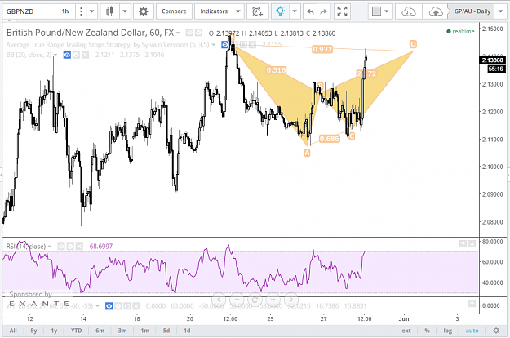The height and width of the screenshot is (338, 510).
Task: Move RSI pane down arrow
Action: 472,243
